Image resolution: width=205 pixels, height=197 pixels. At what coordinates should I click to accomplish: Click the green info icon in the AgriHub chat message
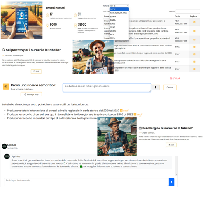[81, 167]
